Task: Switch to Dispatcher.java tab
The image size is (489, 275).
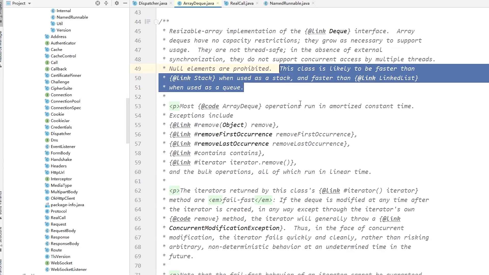Action: [x=153, y=3]
